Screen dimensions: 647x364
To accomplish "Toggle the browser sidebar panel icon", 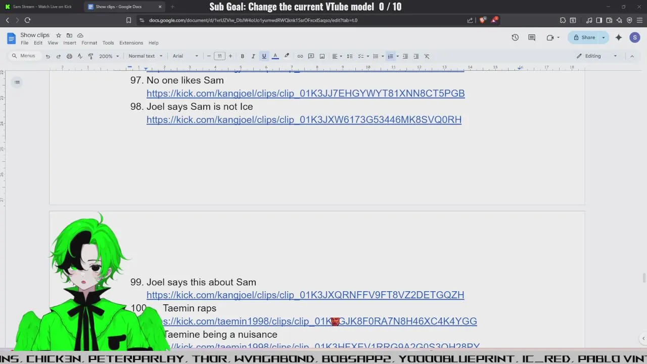I will point(599,20).
